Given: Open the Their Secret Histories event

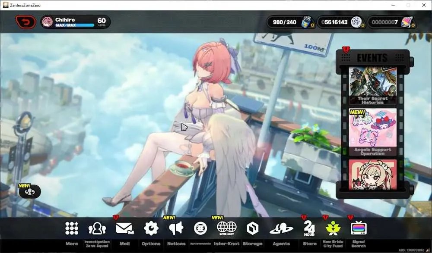Looking at the screenshot, I should point(372,85).
